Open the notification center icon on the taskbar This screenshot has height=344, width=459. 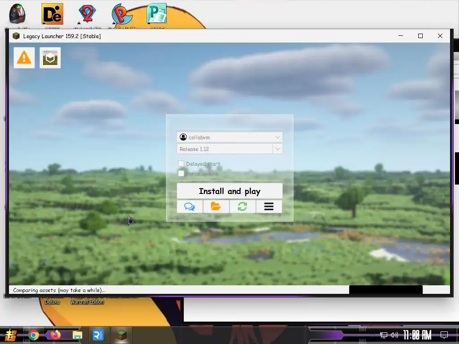pos(444,335)
